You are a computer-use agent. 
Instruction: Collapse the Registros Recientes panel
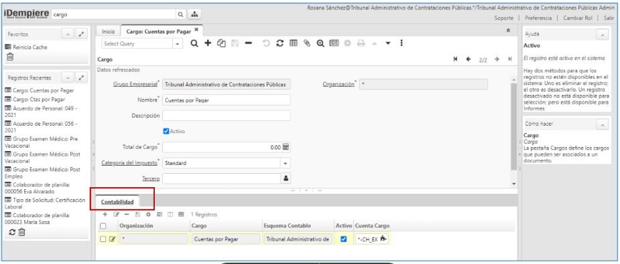point(68,78)
